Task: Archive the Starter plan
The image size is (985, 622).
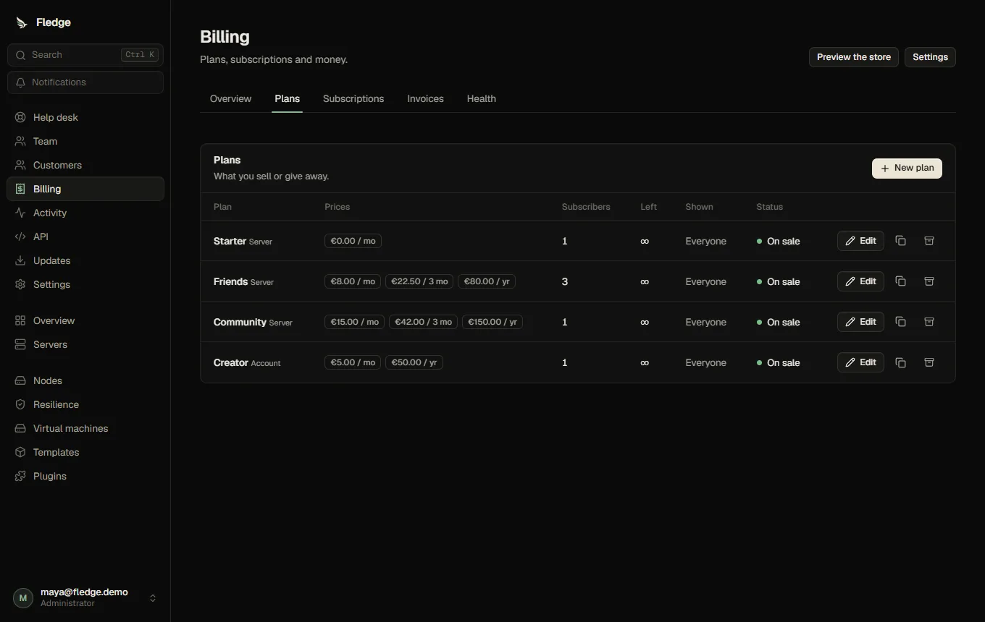Action: (x=929, y=241)
